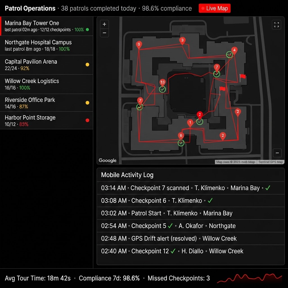Viewport: 288px width, 288px height.
Task: Open Harbor Point Storage site
Action: pyautogui.click(x=47, y=120)
